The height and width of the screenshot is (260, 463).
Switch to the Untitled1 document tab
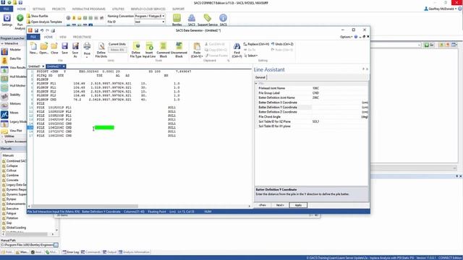[34, 66]
